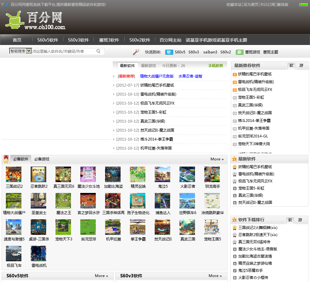The image size is (310, 282).
Task: Open the 加勒比海盗 game icon
Action: click(113, 174)
